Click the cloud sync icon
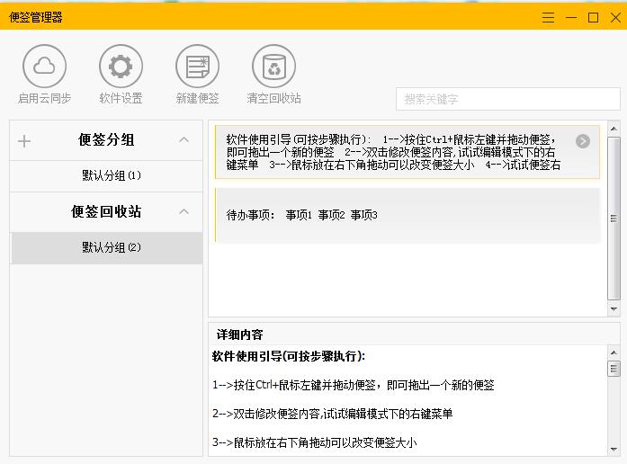The height and width of the screenshot is (464, 627). tap(44, 66)
